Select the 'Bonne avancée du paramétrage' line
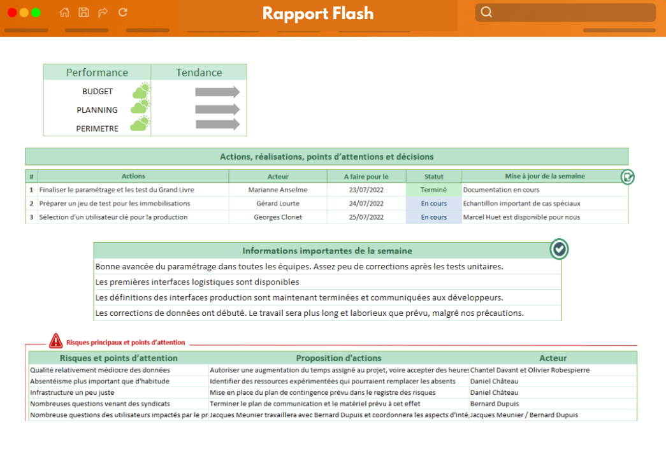This screenshot has height=463, width=666. (327, 266)
